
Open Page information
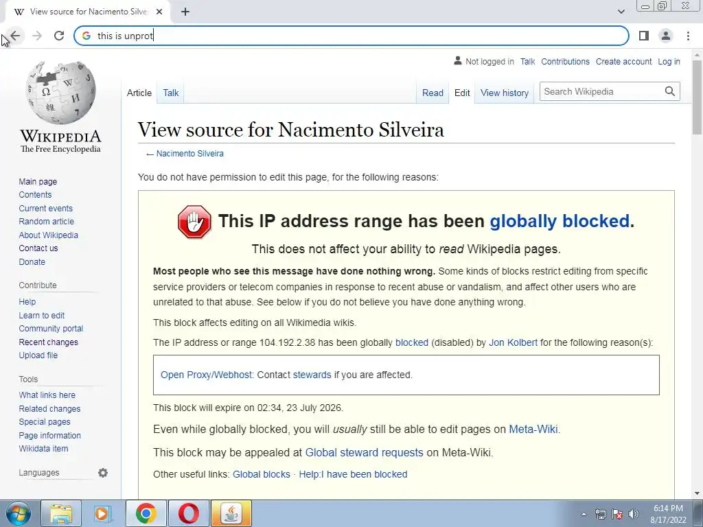(x=49, y=436)
